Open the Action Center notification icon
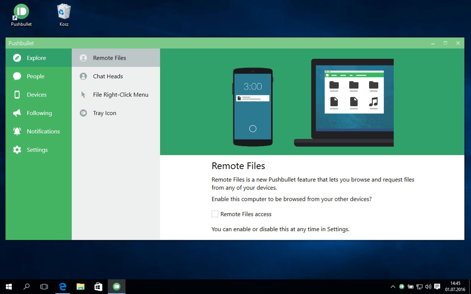The image size is (471, 294). pos(437,287)
